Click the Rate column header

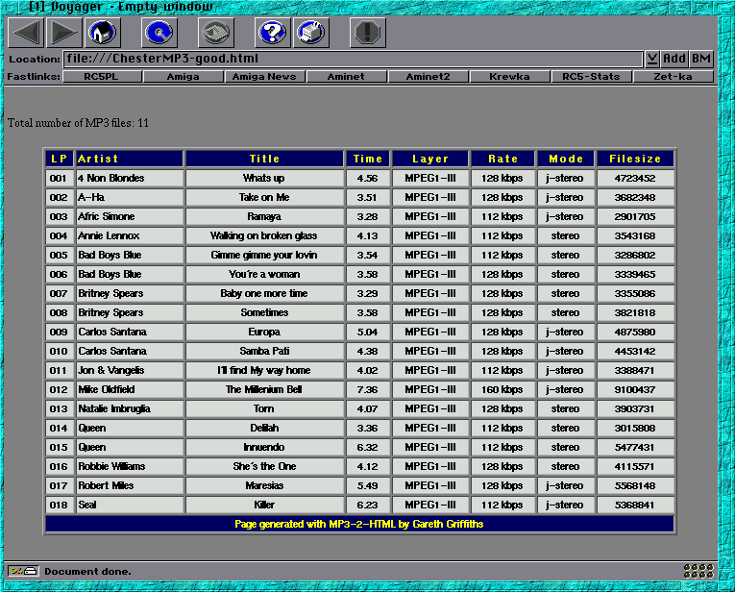[502, 159]
